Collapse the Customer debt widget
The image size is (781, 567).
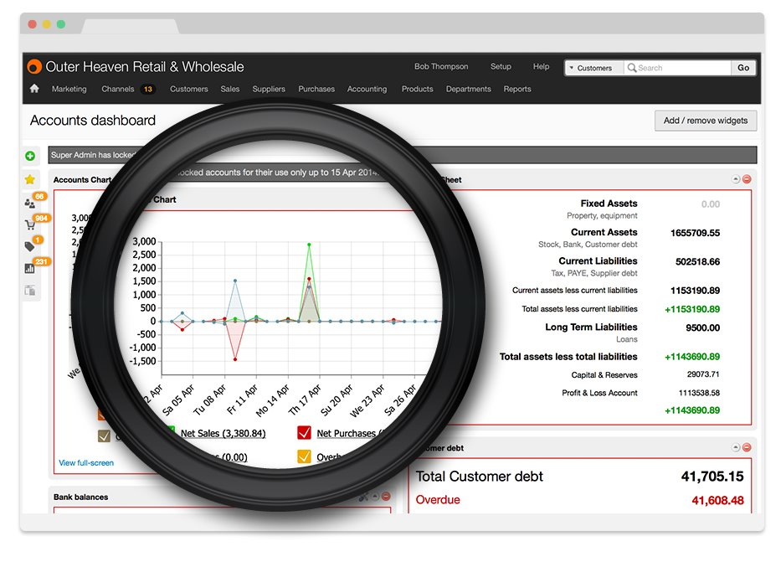pyautogui.click(x=736, y=448)
